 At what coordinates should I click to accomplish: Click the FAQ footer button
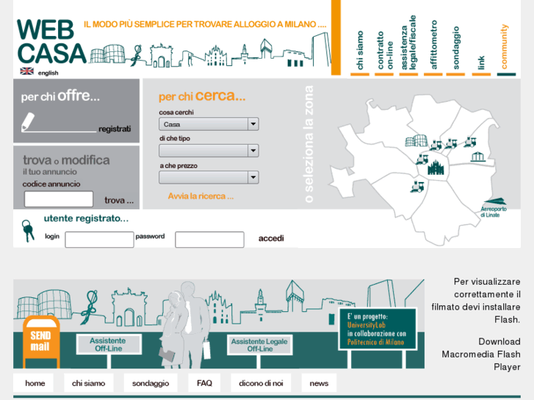[x=204, y=383]
